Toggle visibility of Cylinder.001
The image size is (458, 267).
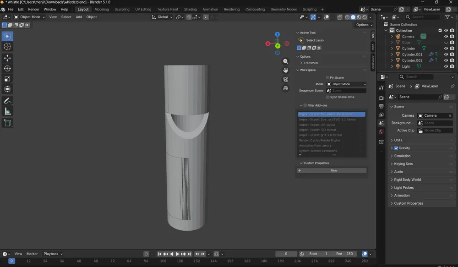click(446, 54)
